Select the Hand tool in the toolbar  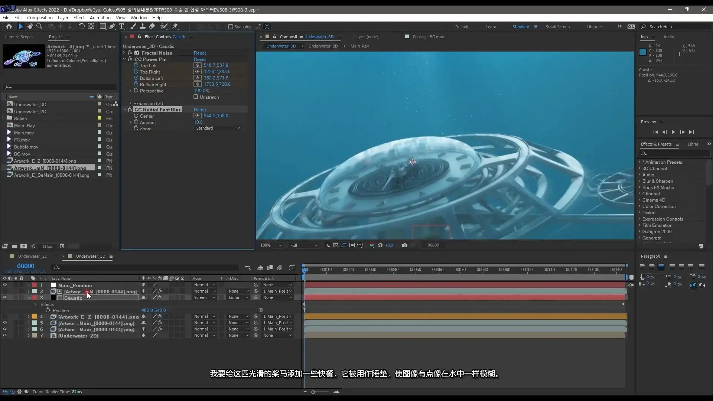coord(30,26)
